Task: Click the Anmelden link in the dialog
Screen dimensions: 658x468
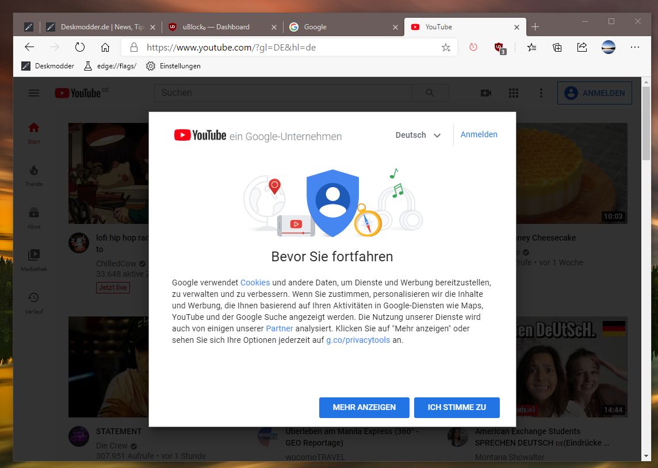Action: [479, 134]
